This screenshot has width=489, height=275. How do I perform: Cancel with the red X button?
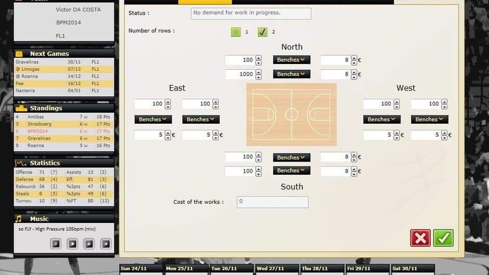[420, 238]
